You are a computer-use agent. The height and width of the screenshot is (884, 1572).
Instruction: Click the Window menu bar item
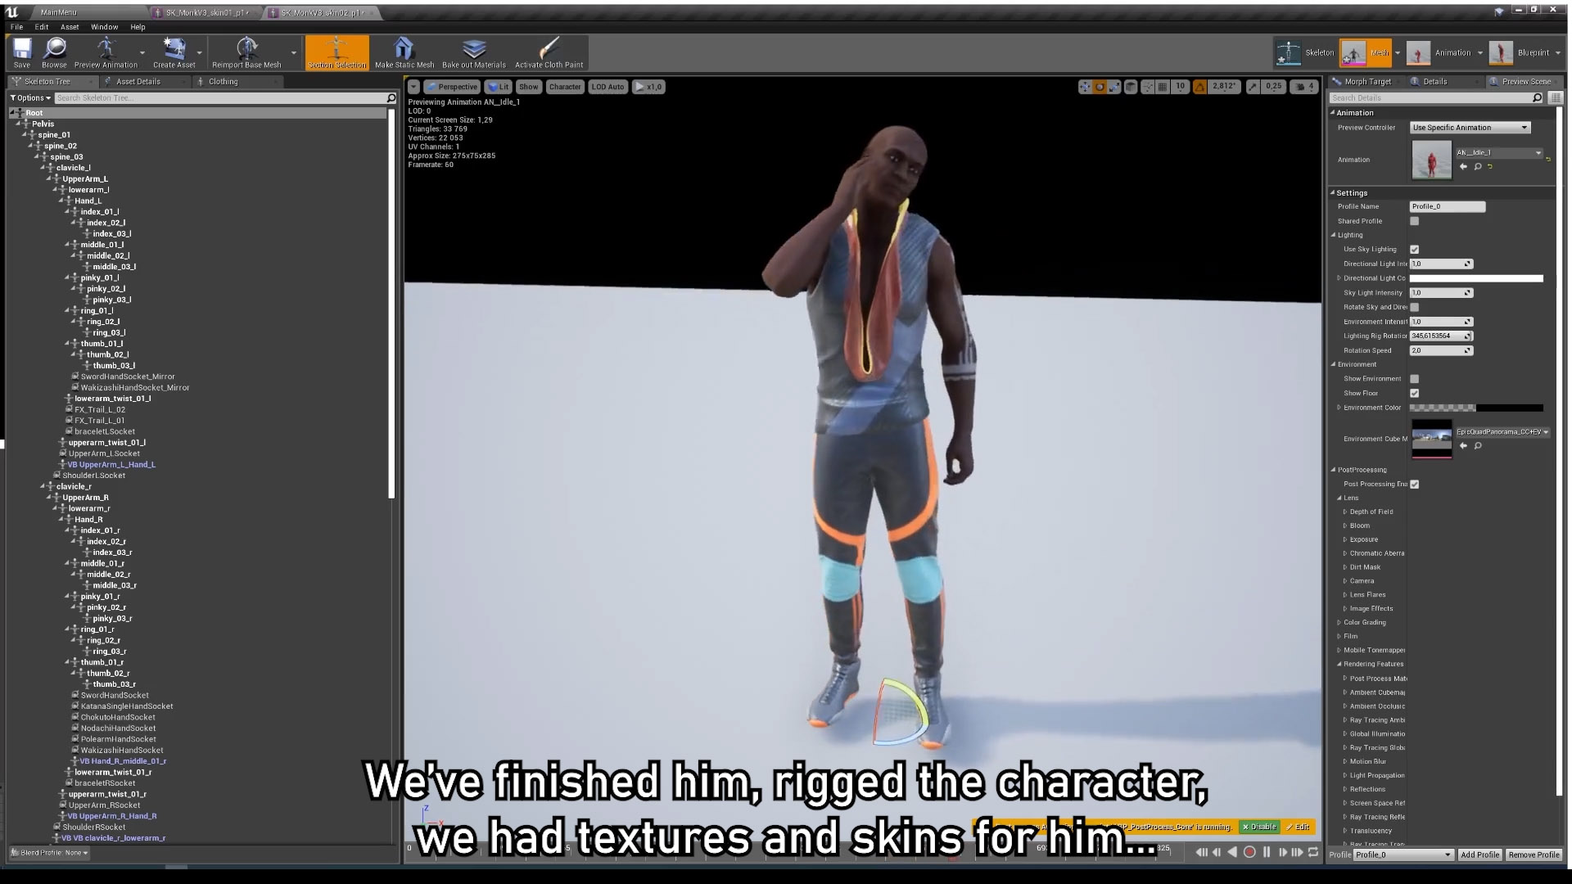click(x=105, y=27)
